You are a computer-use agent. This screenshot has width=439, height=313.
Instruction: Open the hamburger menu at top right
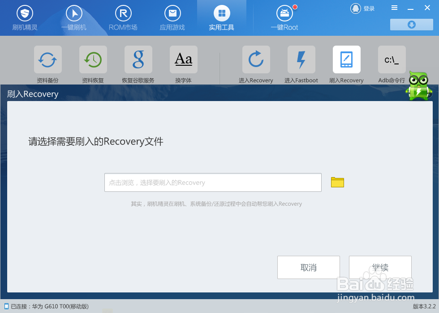[x=394, y=8]
